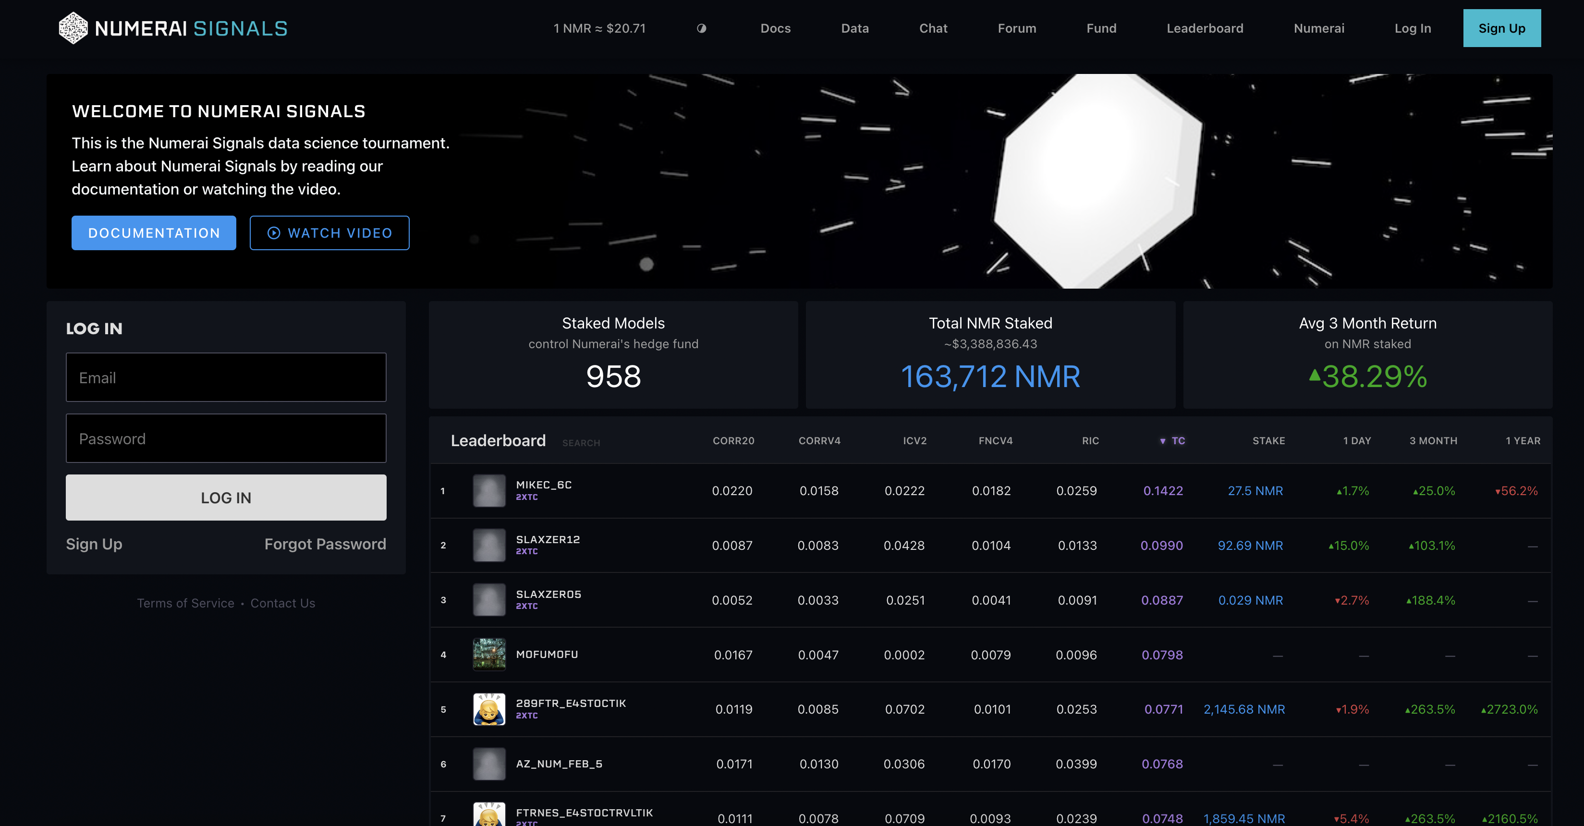1584x826 pixels.
Task: Click the 2,145.68 NMR stake value
Action: 1244,709
